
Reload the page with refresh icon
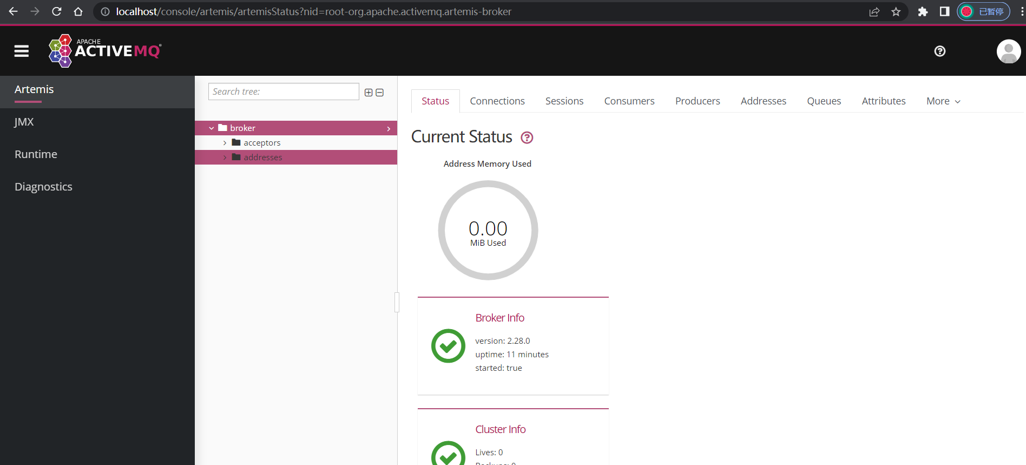[x=56, y=11]
